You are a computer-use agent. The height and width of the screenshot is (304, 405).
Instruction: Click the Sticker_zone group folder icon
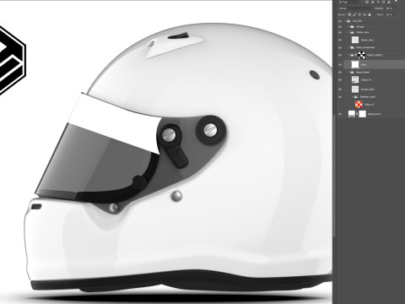pos(352,32)
